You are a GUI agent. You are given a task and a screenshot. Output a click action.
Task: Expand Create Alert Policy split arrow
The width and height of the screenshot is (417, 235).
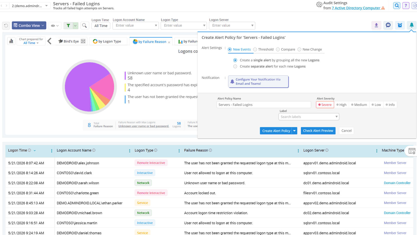click(x=294, y=131)
